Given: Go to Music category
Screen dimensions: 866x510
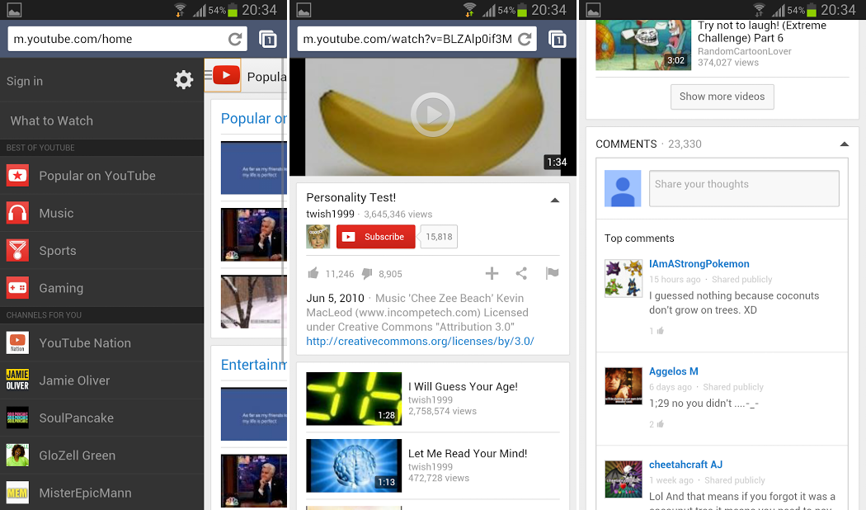Looking at the screenshot, I should (x=56, y=213).
